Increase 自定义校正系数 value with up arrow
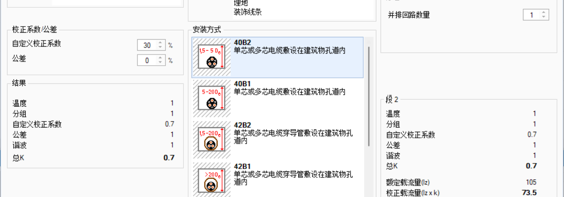The width and height of the screenshot is (564, 197). tap(160, 43)
